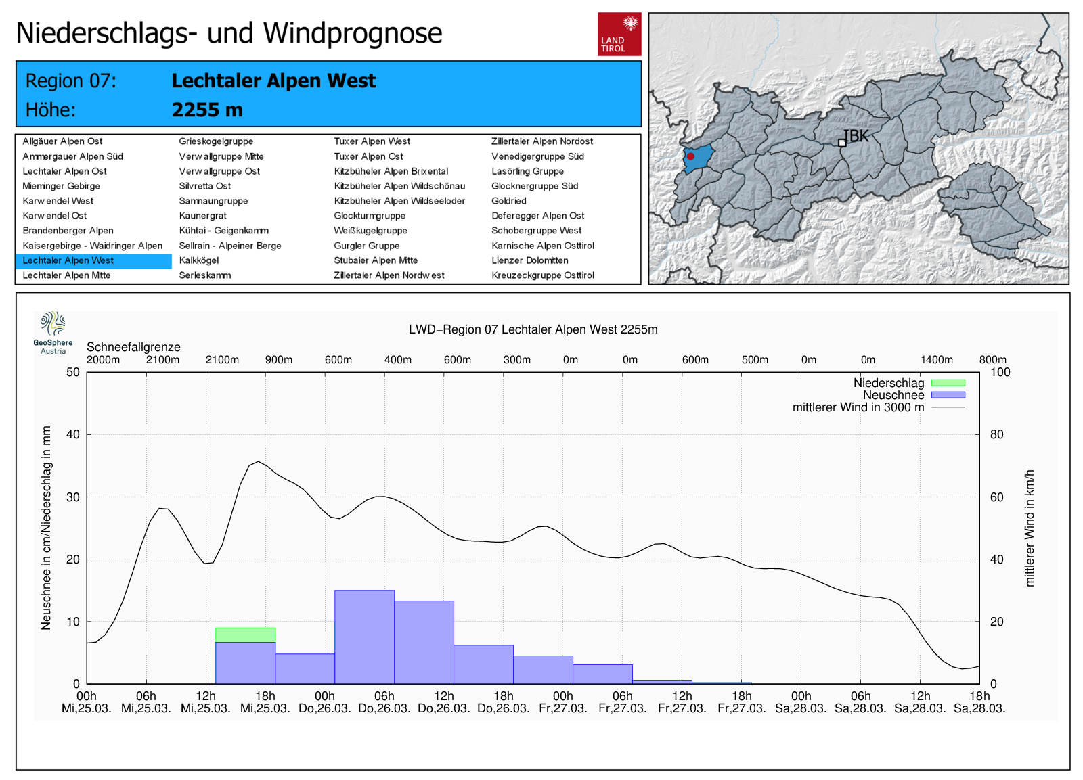Click the green Niederschlag legend swatch
The height and width of the screenshot is (780, 1083).
tap(948, 383)
